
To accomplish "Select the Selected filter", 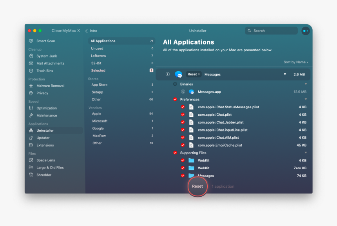I will point(121,70).
